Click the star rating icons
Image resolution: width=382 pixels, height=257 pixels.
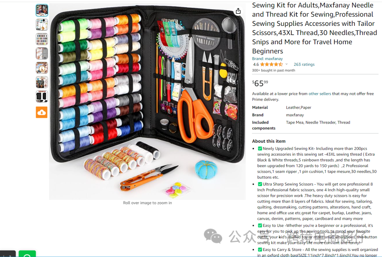tap(271, 64)
